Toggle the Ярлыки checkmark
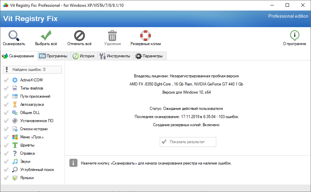The image size is (311, 192). tap(6, 178)
